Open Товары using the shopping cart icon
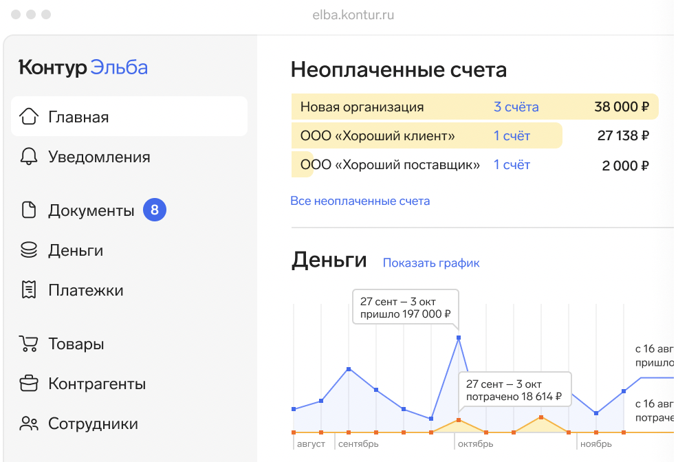 pos(28,344)
